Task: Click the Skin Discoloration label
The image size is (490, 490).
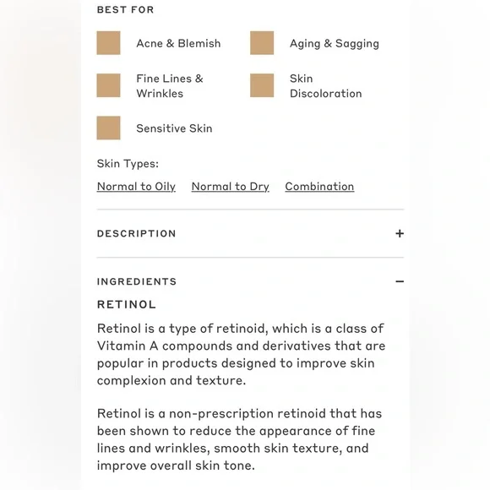Action: [x=325, y=86]
